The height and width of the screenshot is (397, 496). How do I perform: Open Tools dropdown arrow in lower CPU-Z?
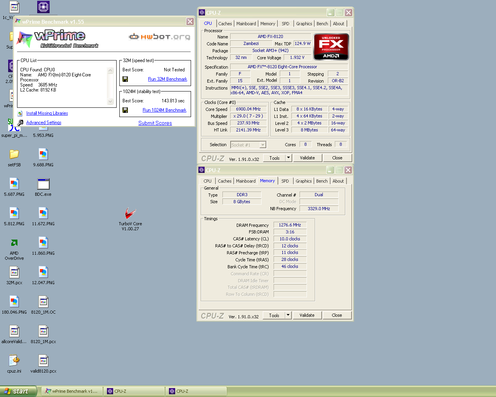[288, 315]
